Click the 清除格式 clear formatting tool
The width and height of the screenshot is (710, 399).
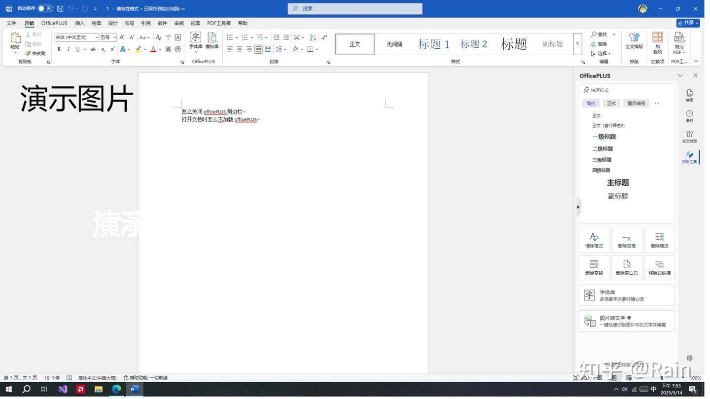pos(594,240)
